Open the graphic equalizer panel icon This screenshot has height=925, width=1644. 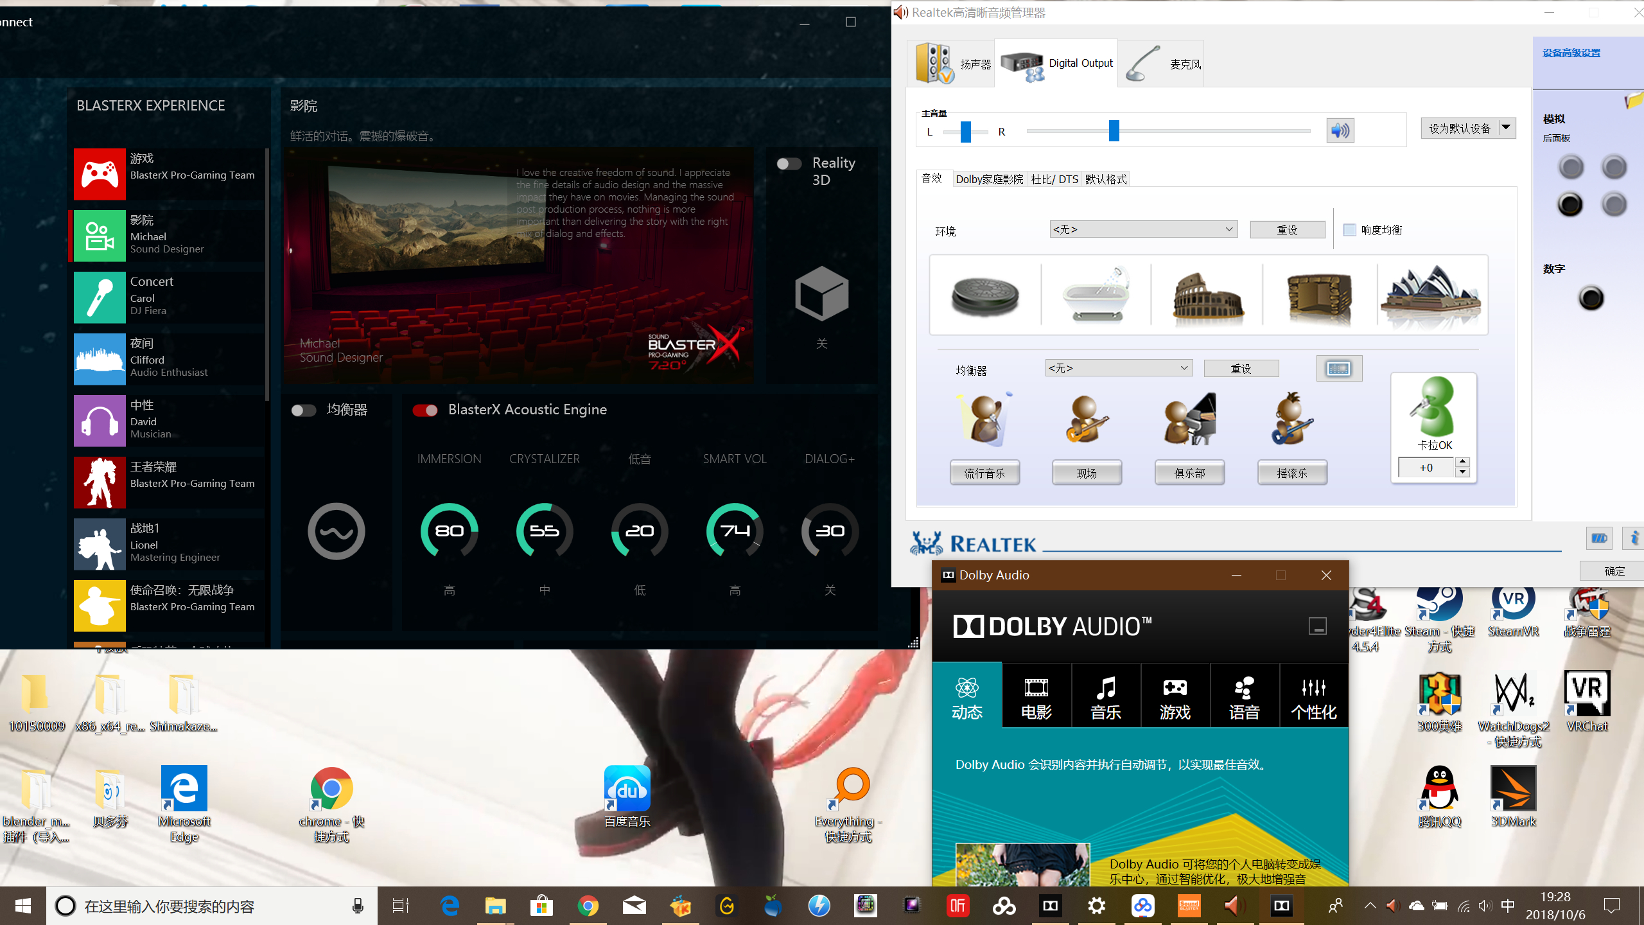pos(1338,369)
